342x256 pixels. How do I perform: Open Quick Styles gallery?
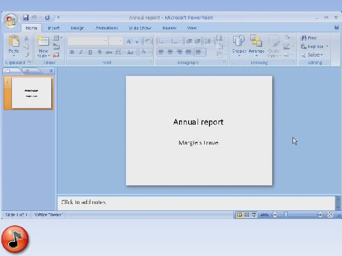point(274,46)
